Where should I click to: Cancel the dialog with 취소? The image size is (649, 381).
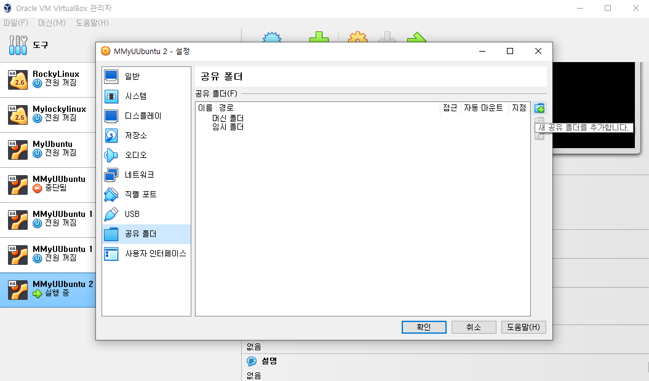tap(474, 327)
